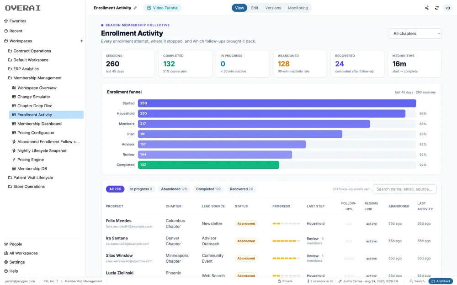Filter table to Abandoned 128 sessions
Viewport: 457px width, 285px height.
[x=174, y=189]
